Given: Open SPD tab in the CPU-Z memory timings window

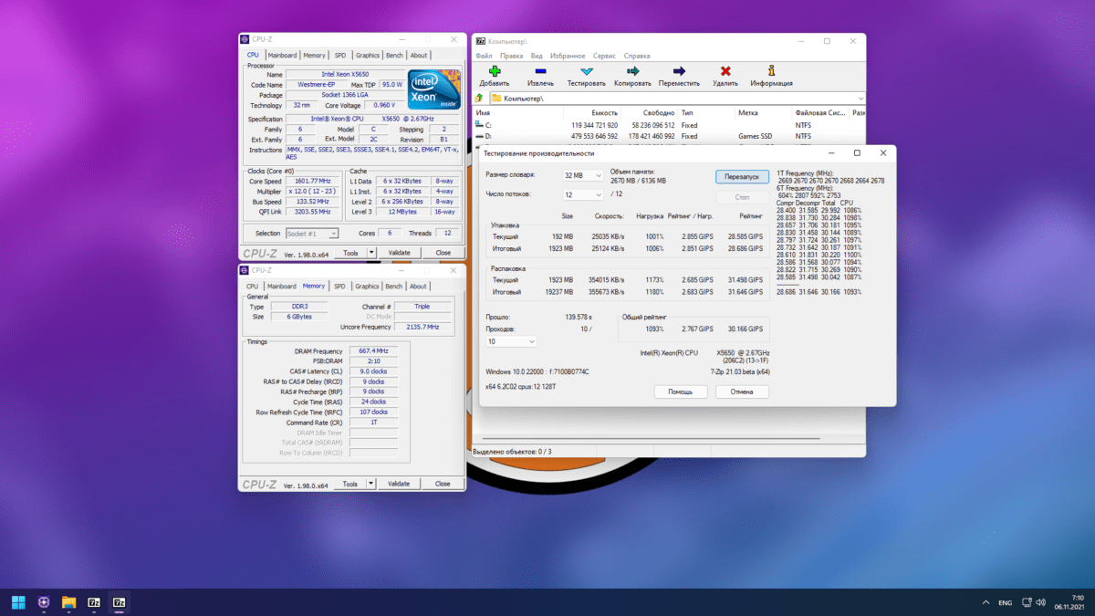Looking at the screenshot, I should point(339,286).
